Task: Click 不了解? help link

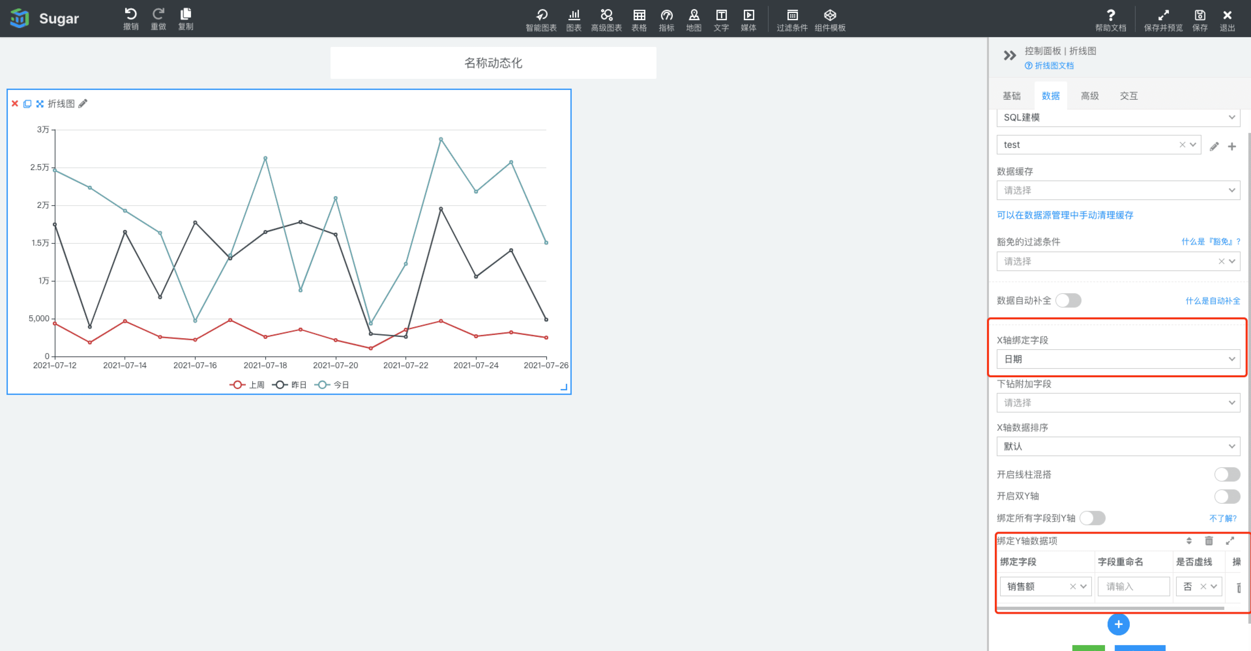Action: (x=1222, y=518)
